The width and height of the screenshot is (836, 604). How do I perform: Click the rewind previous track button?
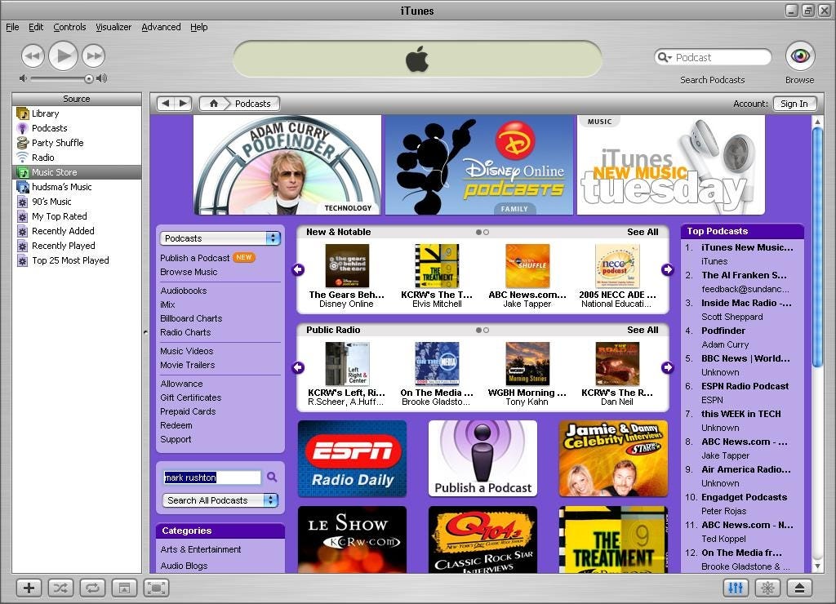33,56
